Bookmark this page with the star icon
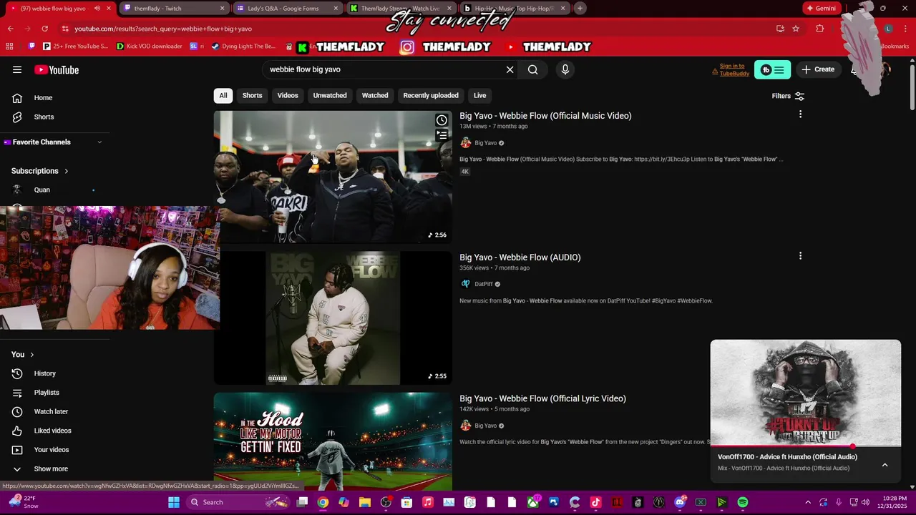This screenshot has width=916, height=515. coord(796,29)
